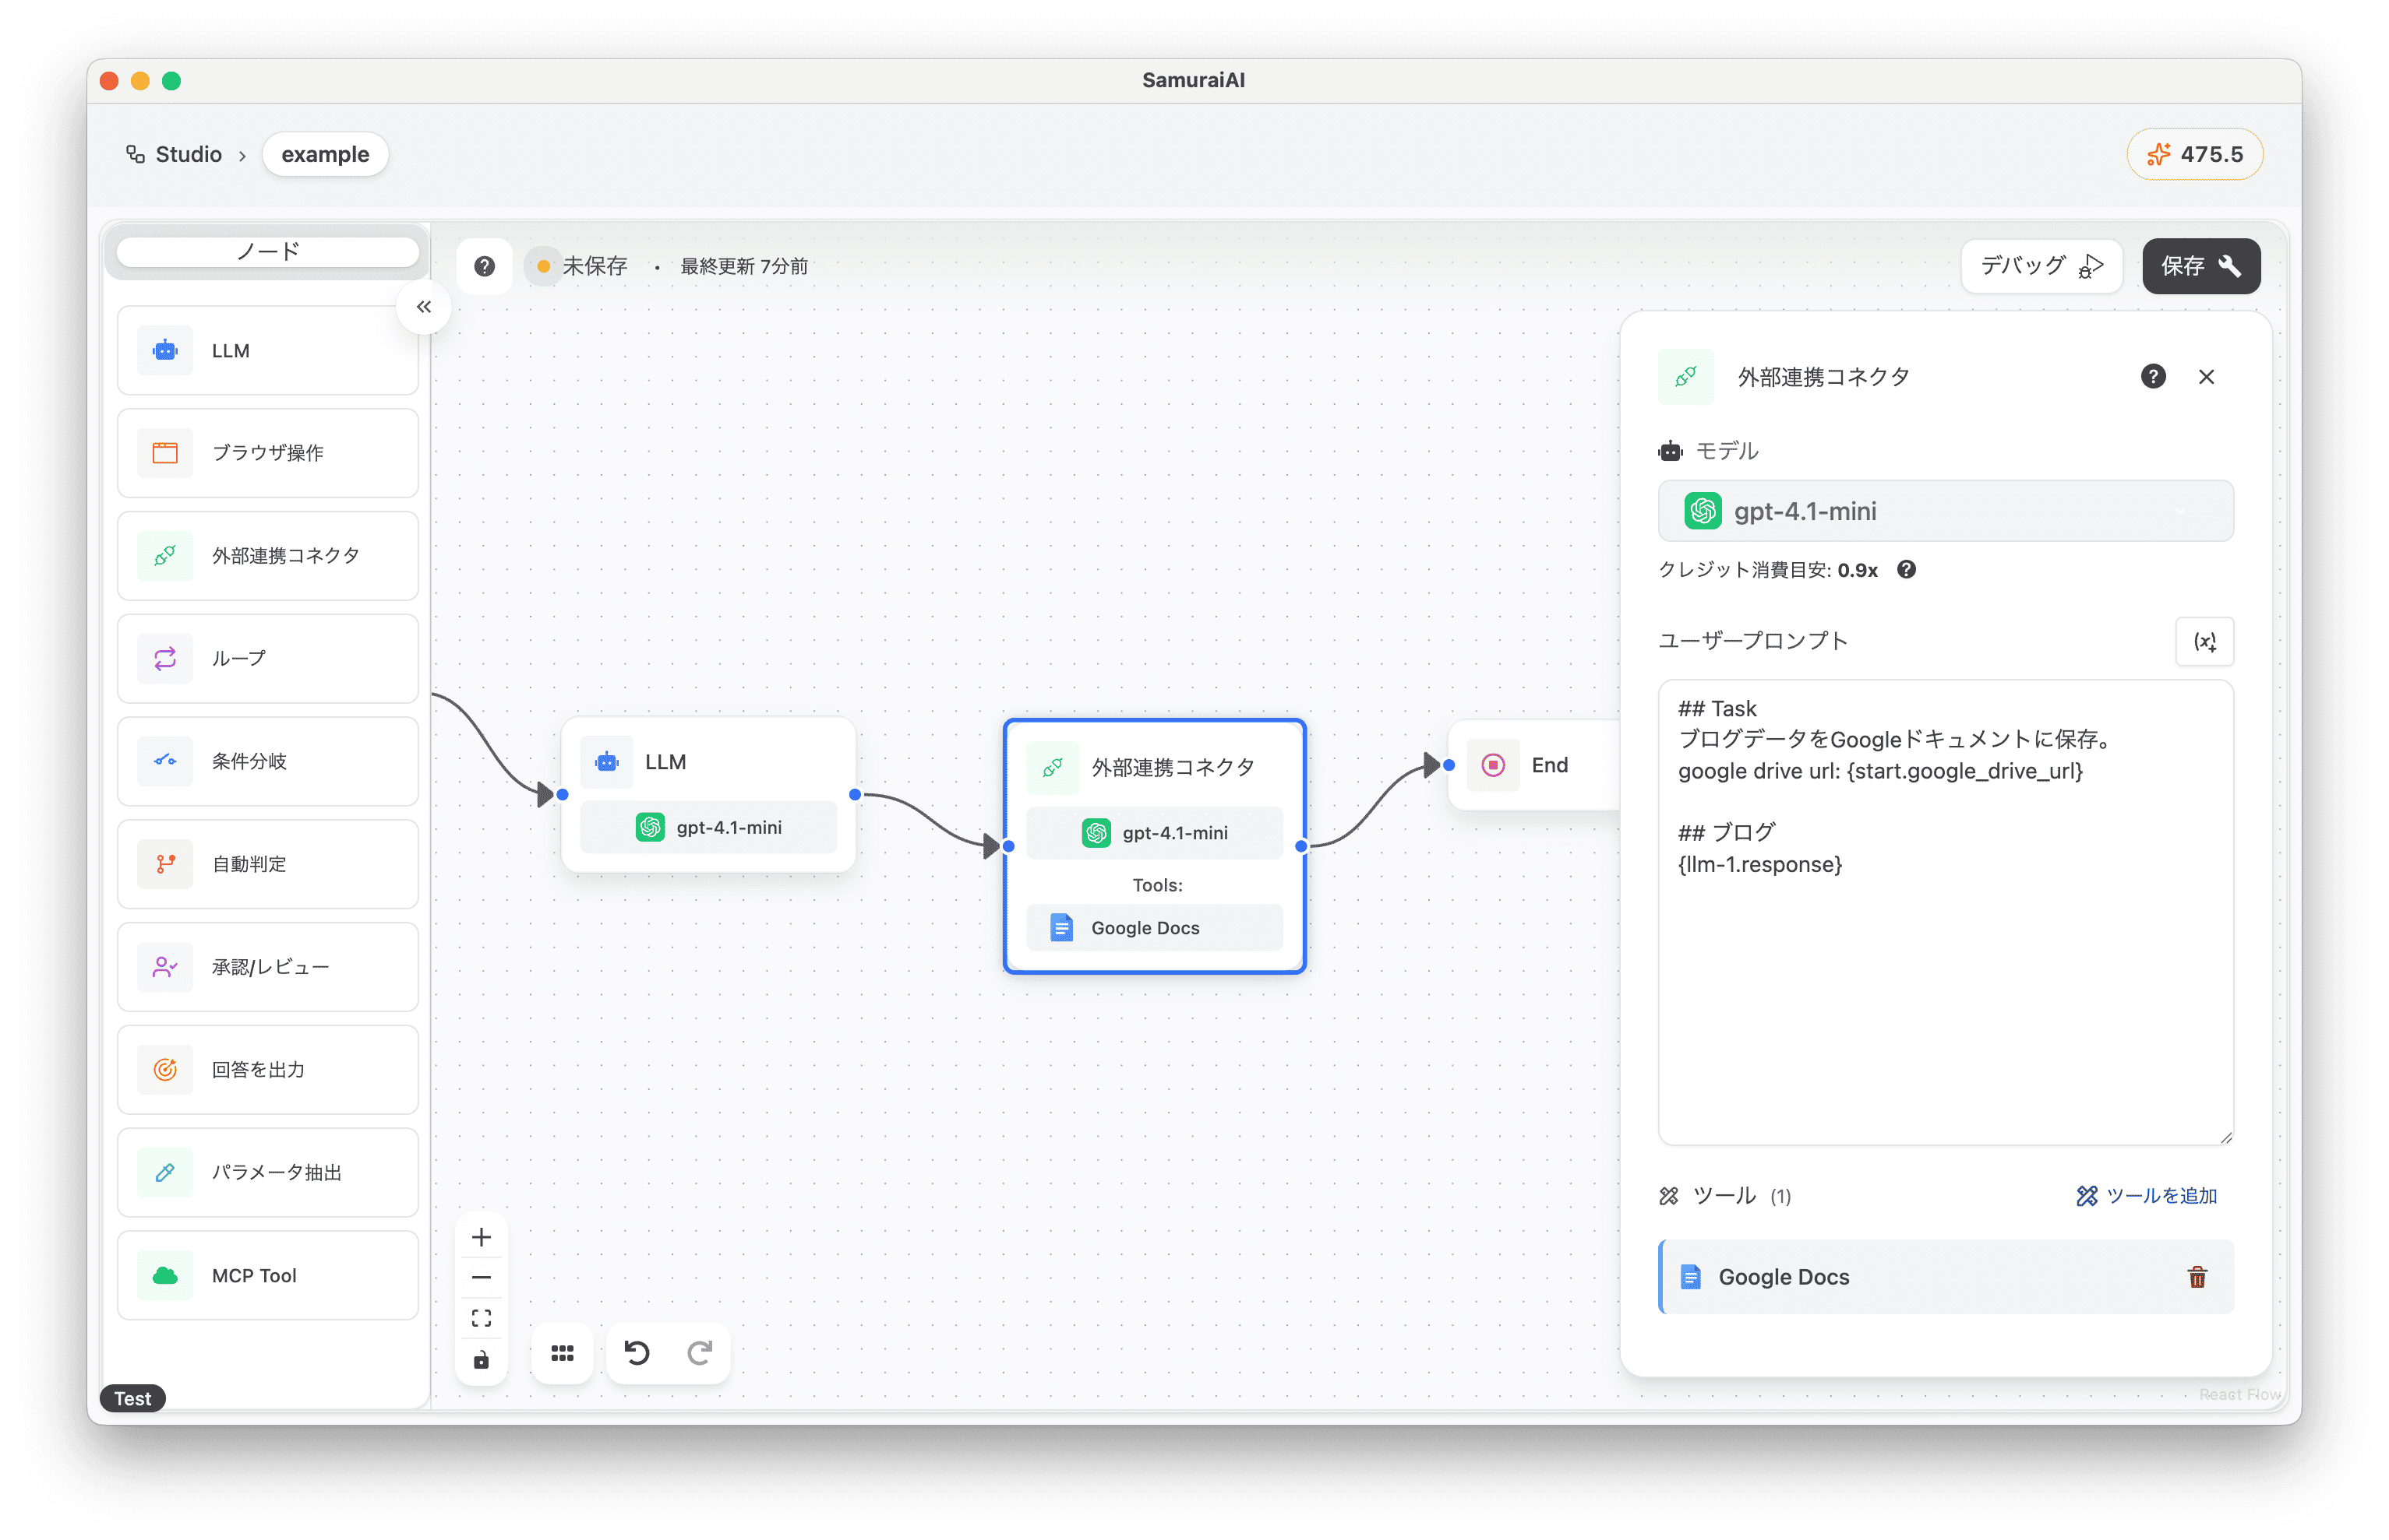
Task: Close the 外部連携コネクタ settings panel
Action: point(2206,377)
